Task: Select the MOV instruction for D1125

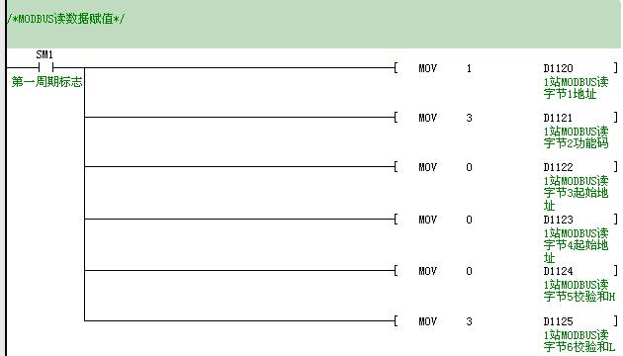Action: point(427,321)
